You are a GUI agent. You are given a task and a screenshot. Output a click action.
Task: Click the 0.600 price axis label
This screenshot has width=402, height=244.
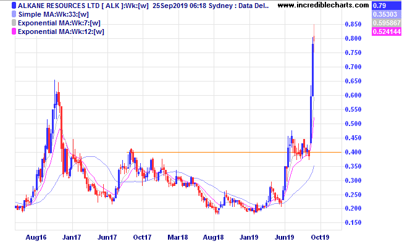pyautogui.click(x=353, y=95)
